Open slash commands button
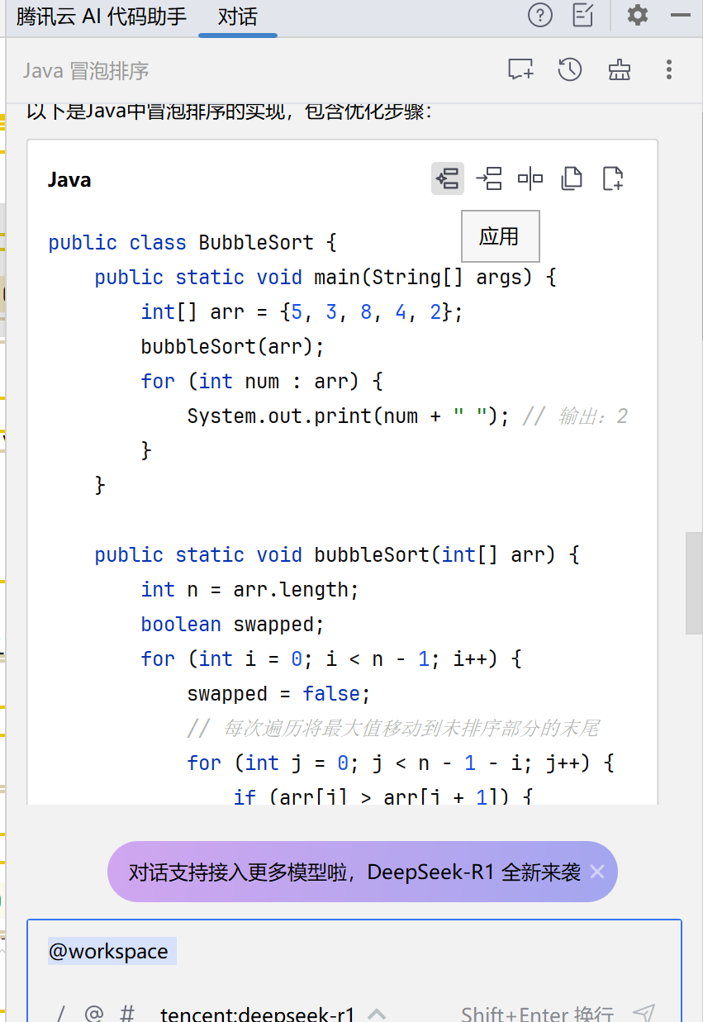The height and width of the screenshot is (1022, 703). pyautogui.click(x=60, y=1014)
